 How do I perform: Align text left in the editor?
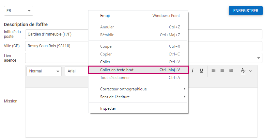tap(213, 70)
